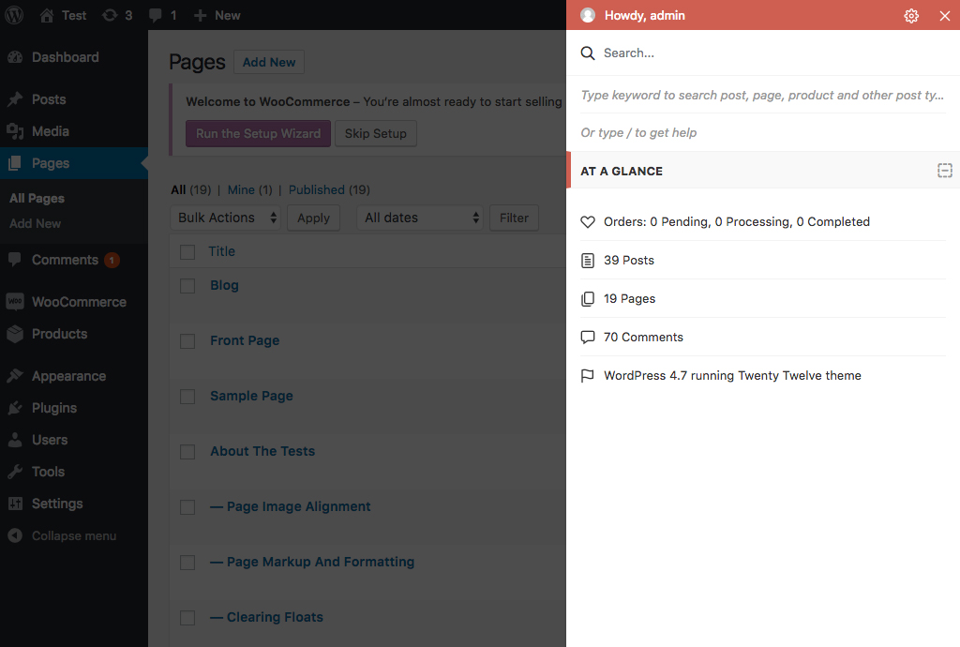Open the 19 Pages glance link
Screen dimensions: 960x647
pyautogui.click(x=629, y=299)
